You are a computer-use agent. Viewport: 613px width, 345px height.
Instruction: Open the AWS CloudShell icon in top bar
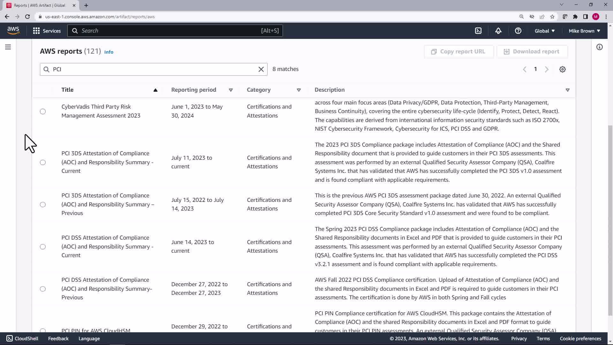point(478,31)
